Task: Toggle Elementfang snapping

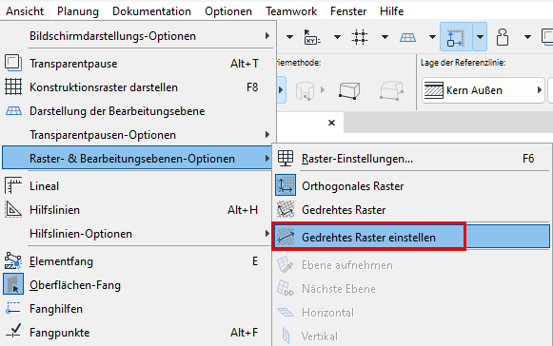Action: tap(138, 261)
